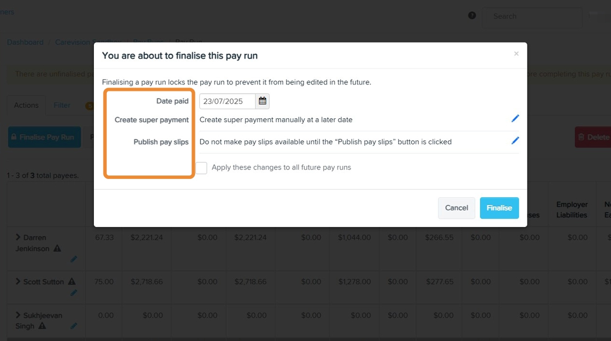
Task: Edit Darren Jenkinson's pay row
Action: [74, 259]
